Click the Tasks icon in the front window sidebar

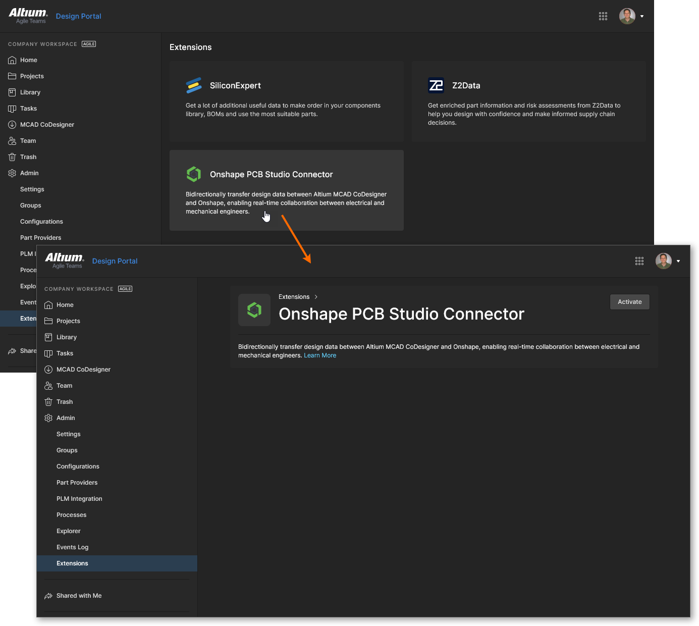click(x=48, y=353)
